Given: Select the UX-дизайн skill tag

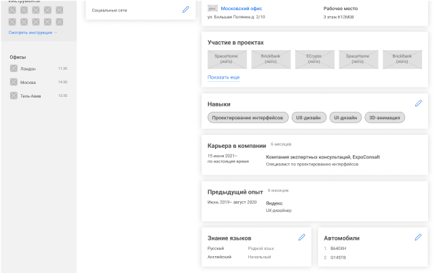Looking at the screenshot, I should [x=309, y=118].
